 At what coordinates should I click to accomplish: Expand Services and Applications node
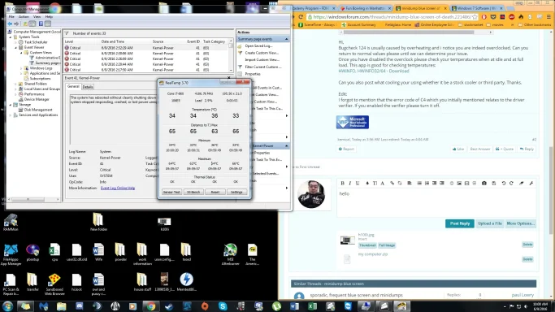11,115
